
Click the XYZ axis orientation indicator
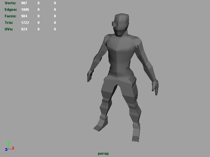point(10,147)
